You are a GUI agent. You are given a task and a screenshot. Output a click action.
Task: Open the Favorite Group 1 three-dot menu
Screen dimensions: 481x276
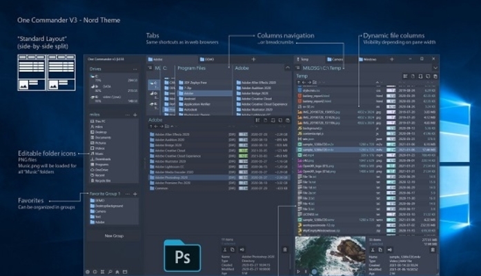[128, 194]
